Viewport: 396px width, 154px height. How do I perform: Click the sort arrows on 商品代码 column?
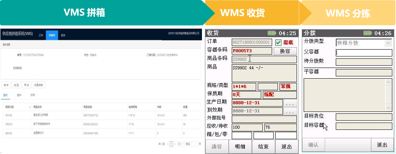click(x=30, y=107)
